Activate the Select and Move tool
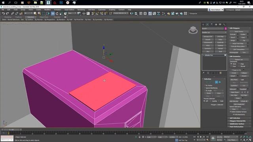The image size is (253, 142). [53, 14]
